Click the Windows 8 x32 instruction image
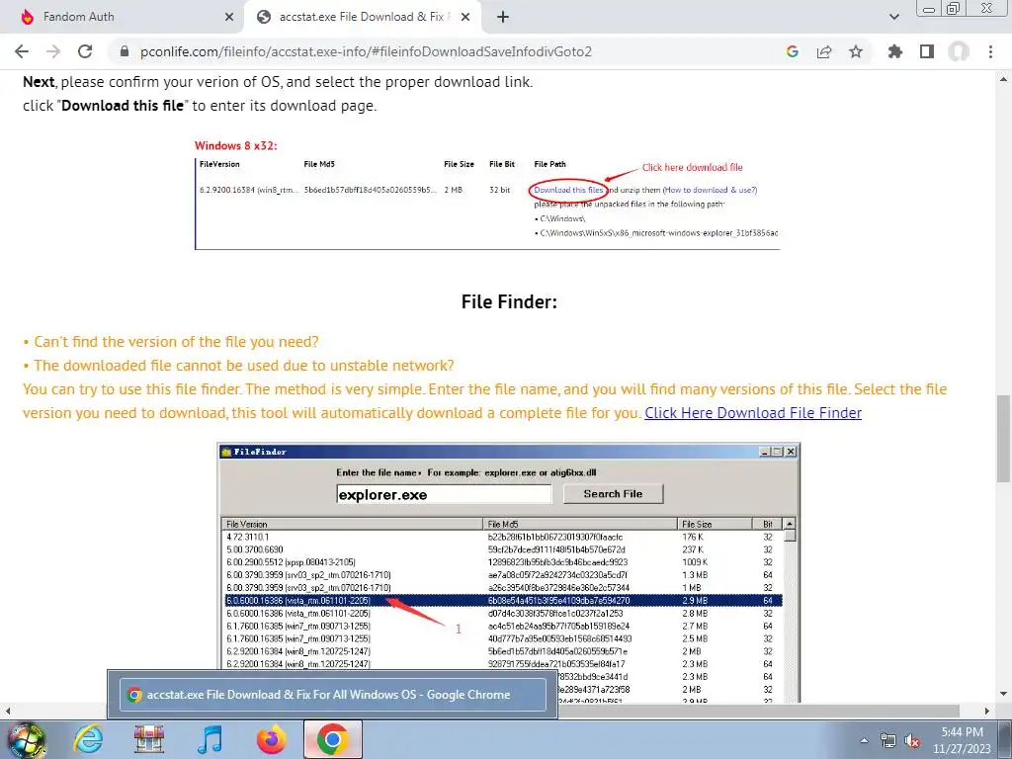 tap(487, 195)
